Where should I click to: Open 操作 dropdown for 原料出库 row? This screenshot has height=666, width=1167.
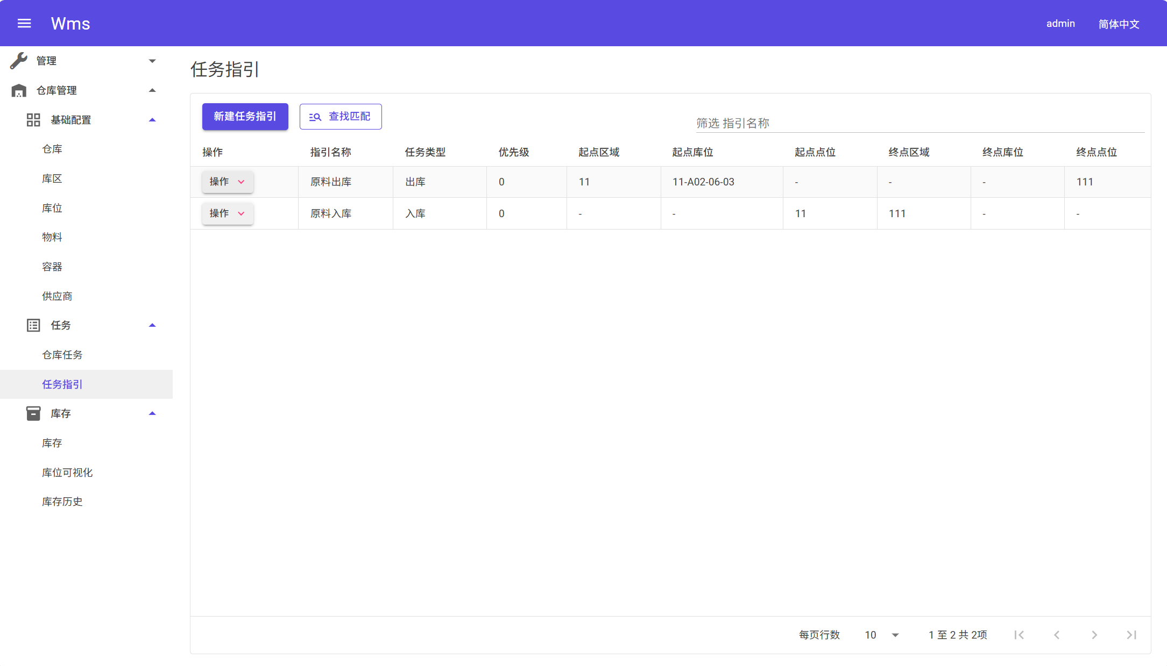click(228, 182)
